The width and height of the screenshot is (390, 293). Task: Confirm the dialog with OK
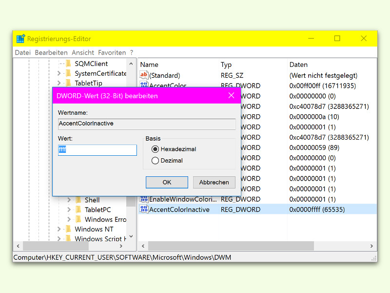coord(167,182)
